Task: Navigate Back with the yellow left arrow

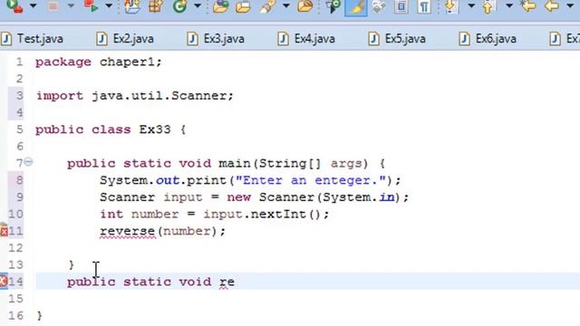Action: point(552,6)
